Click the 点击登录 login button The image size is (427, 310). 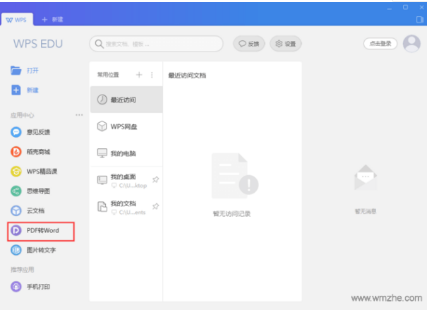[380, 44]
